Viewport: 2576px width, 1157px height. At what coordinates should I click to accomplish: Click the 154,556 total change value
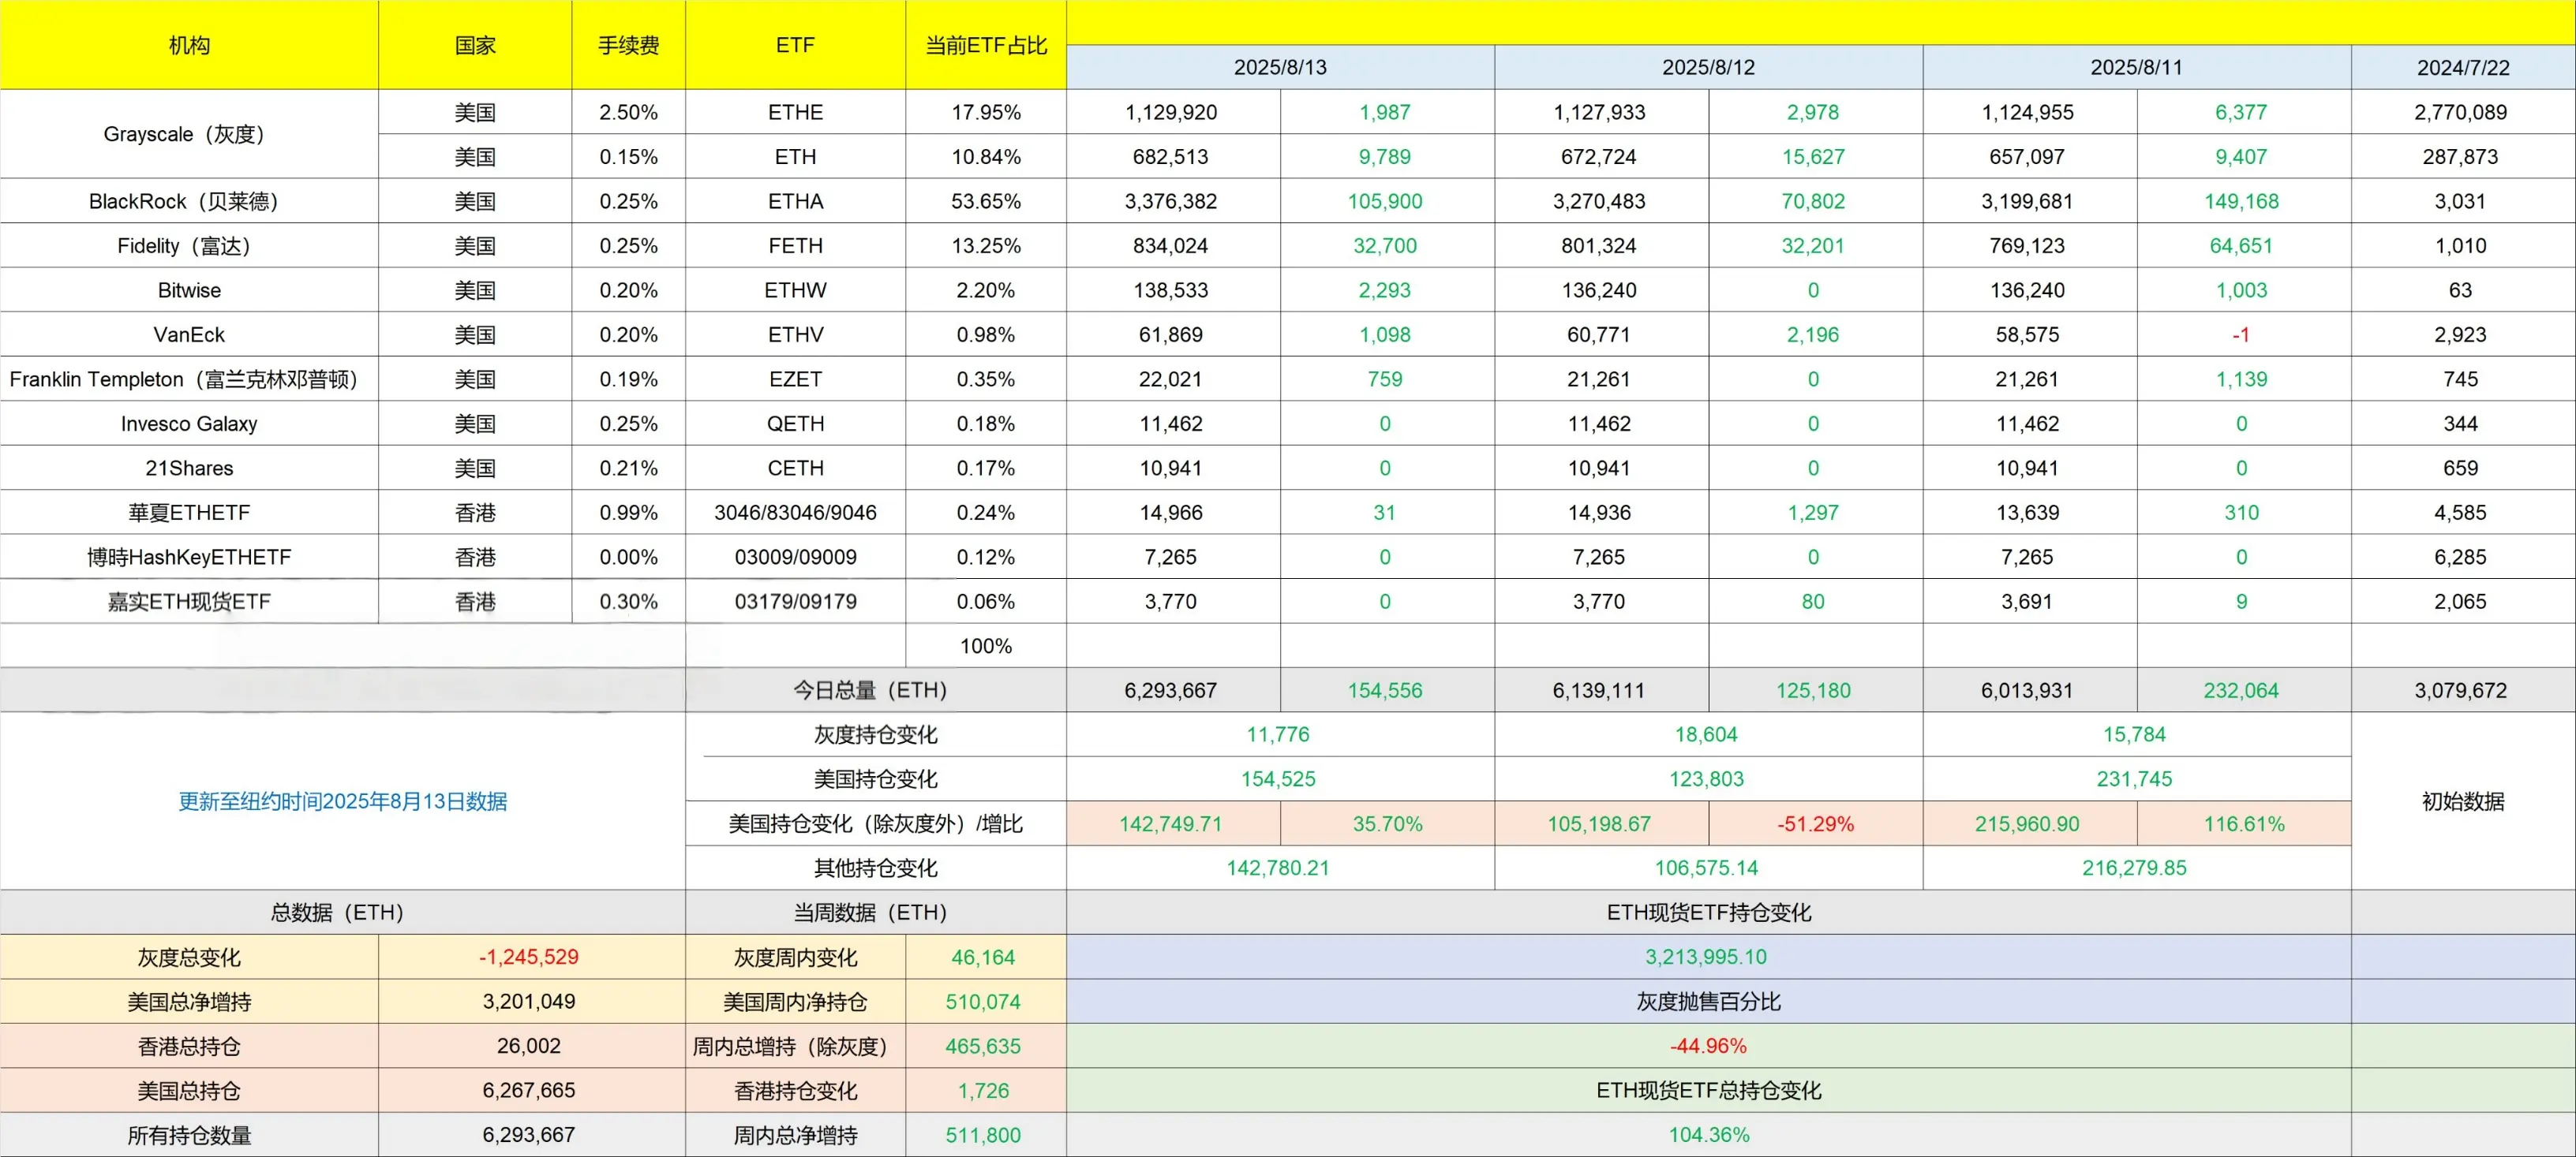click(x=1385, y=690)
